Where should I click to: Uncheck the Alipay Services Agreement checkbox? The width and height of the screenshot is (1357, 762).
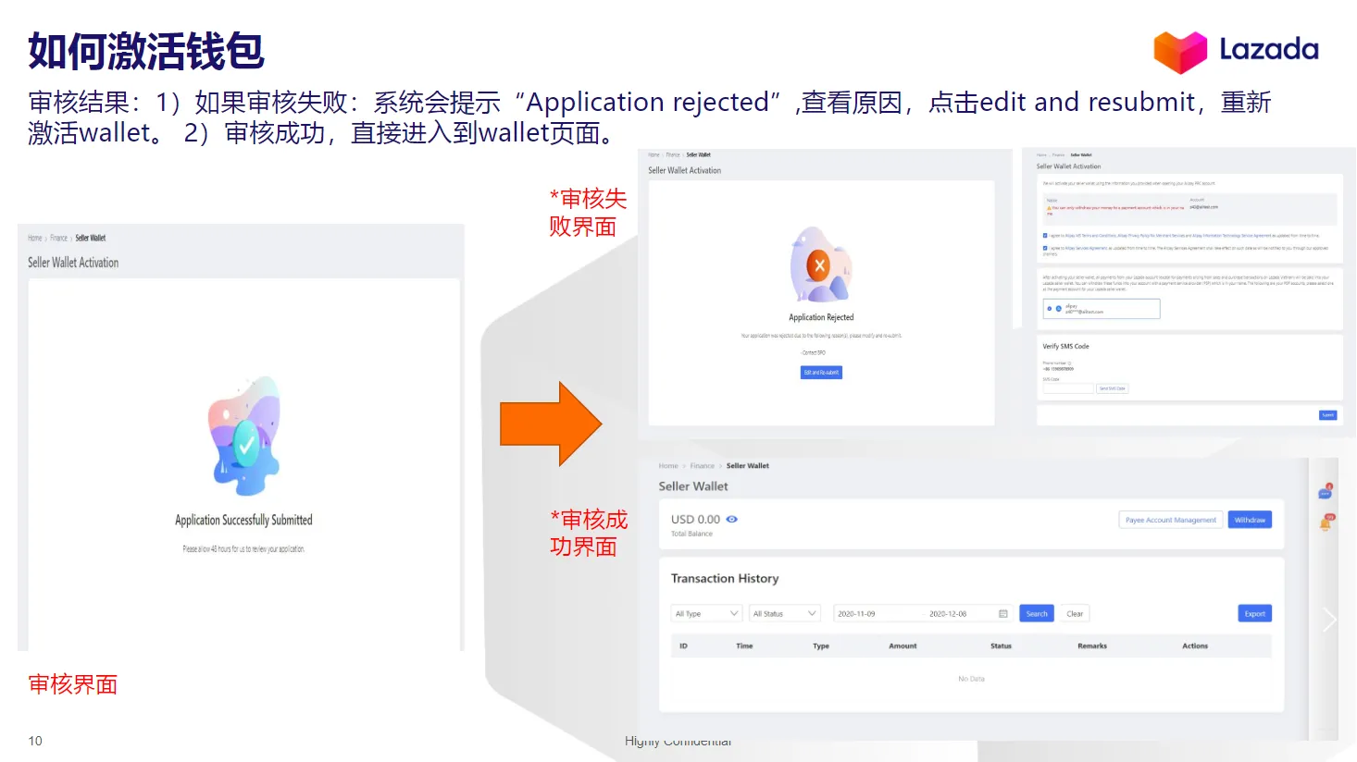click(x=1045, y=248)
